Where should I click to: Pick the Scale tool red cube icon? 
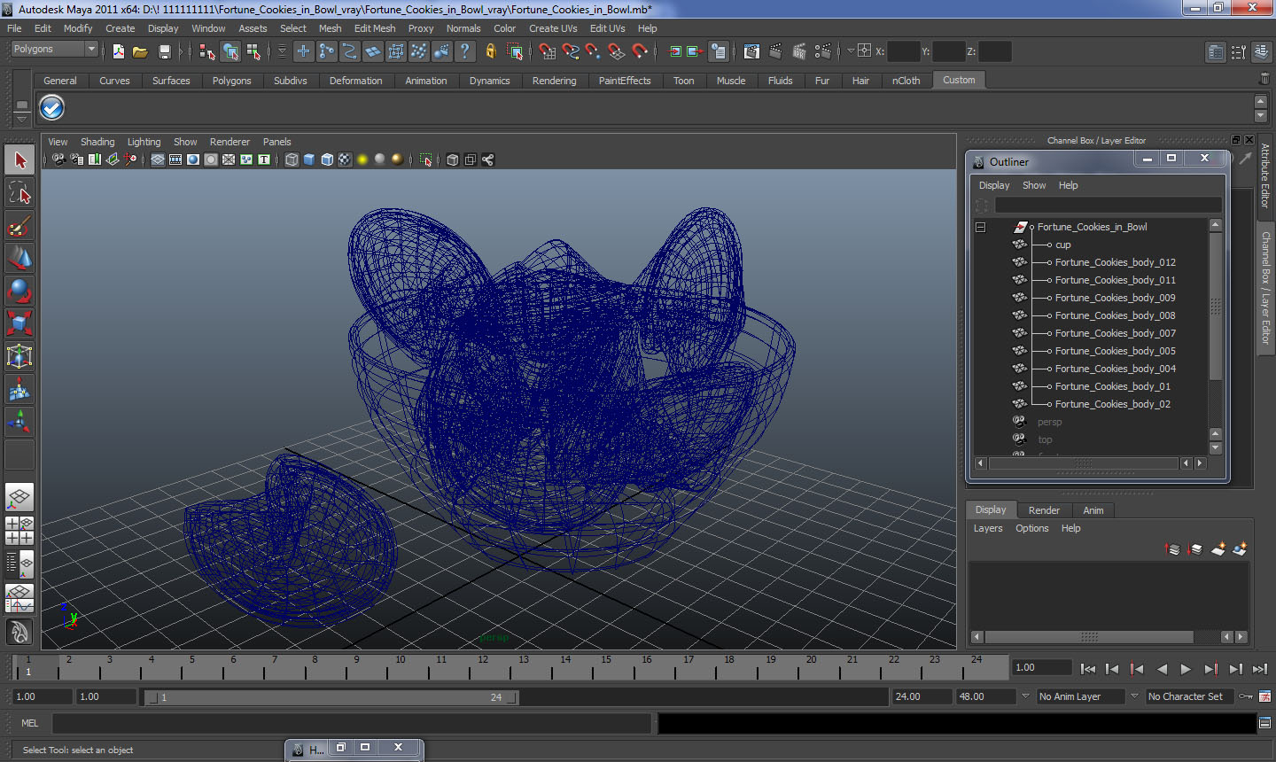[x=19, y=323]
